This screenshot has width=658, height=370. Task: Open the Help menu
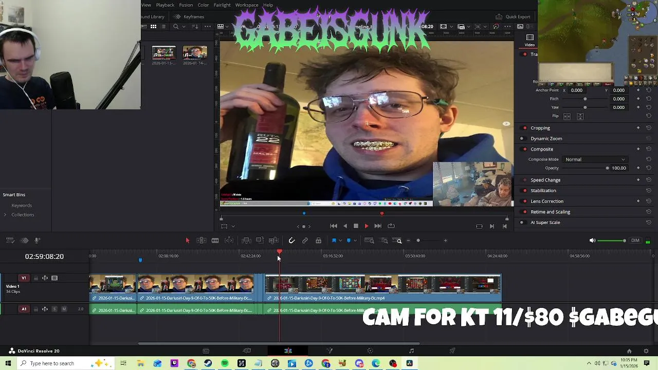[268, 5]
